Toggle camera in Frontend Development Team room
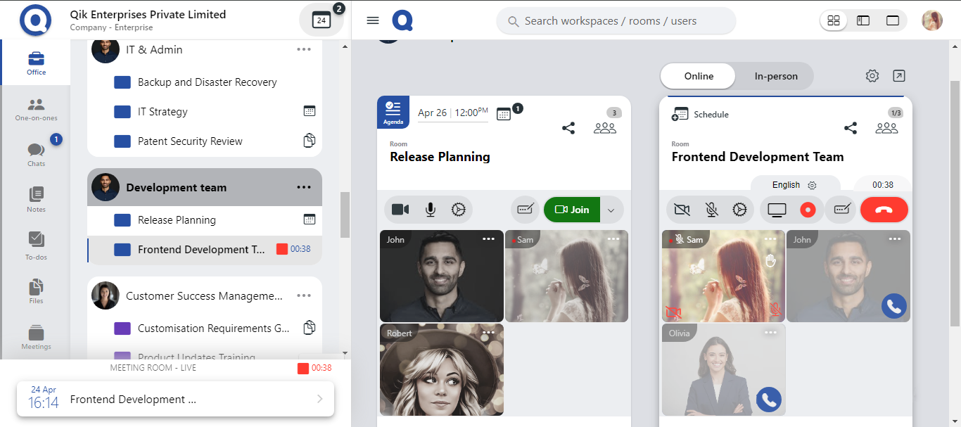Viewport: 961px width, 427px height. [x=681, y=210]
